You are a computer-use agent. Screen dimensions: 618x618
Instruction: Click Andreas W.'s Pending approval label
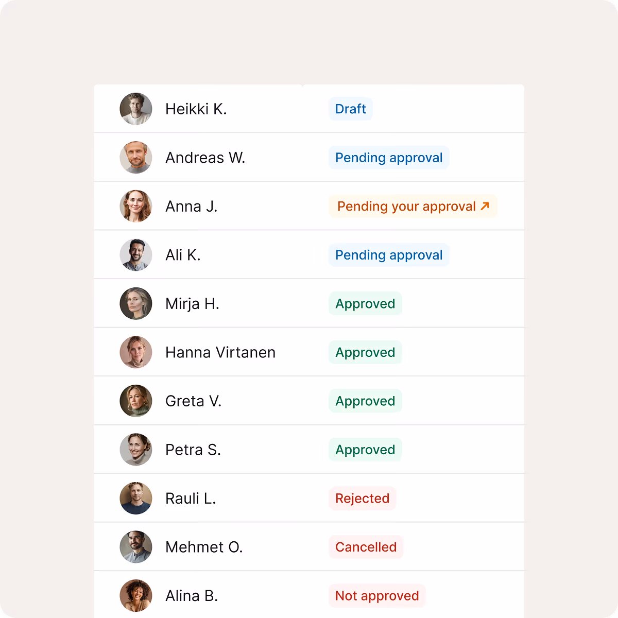coord(389,158)
